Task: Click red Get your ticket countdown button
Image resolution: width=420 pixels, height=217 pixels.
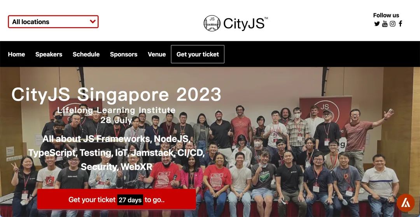Action: pyautogui.click(x=117, y=200)
